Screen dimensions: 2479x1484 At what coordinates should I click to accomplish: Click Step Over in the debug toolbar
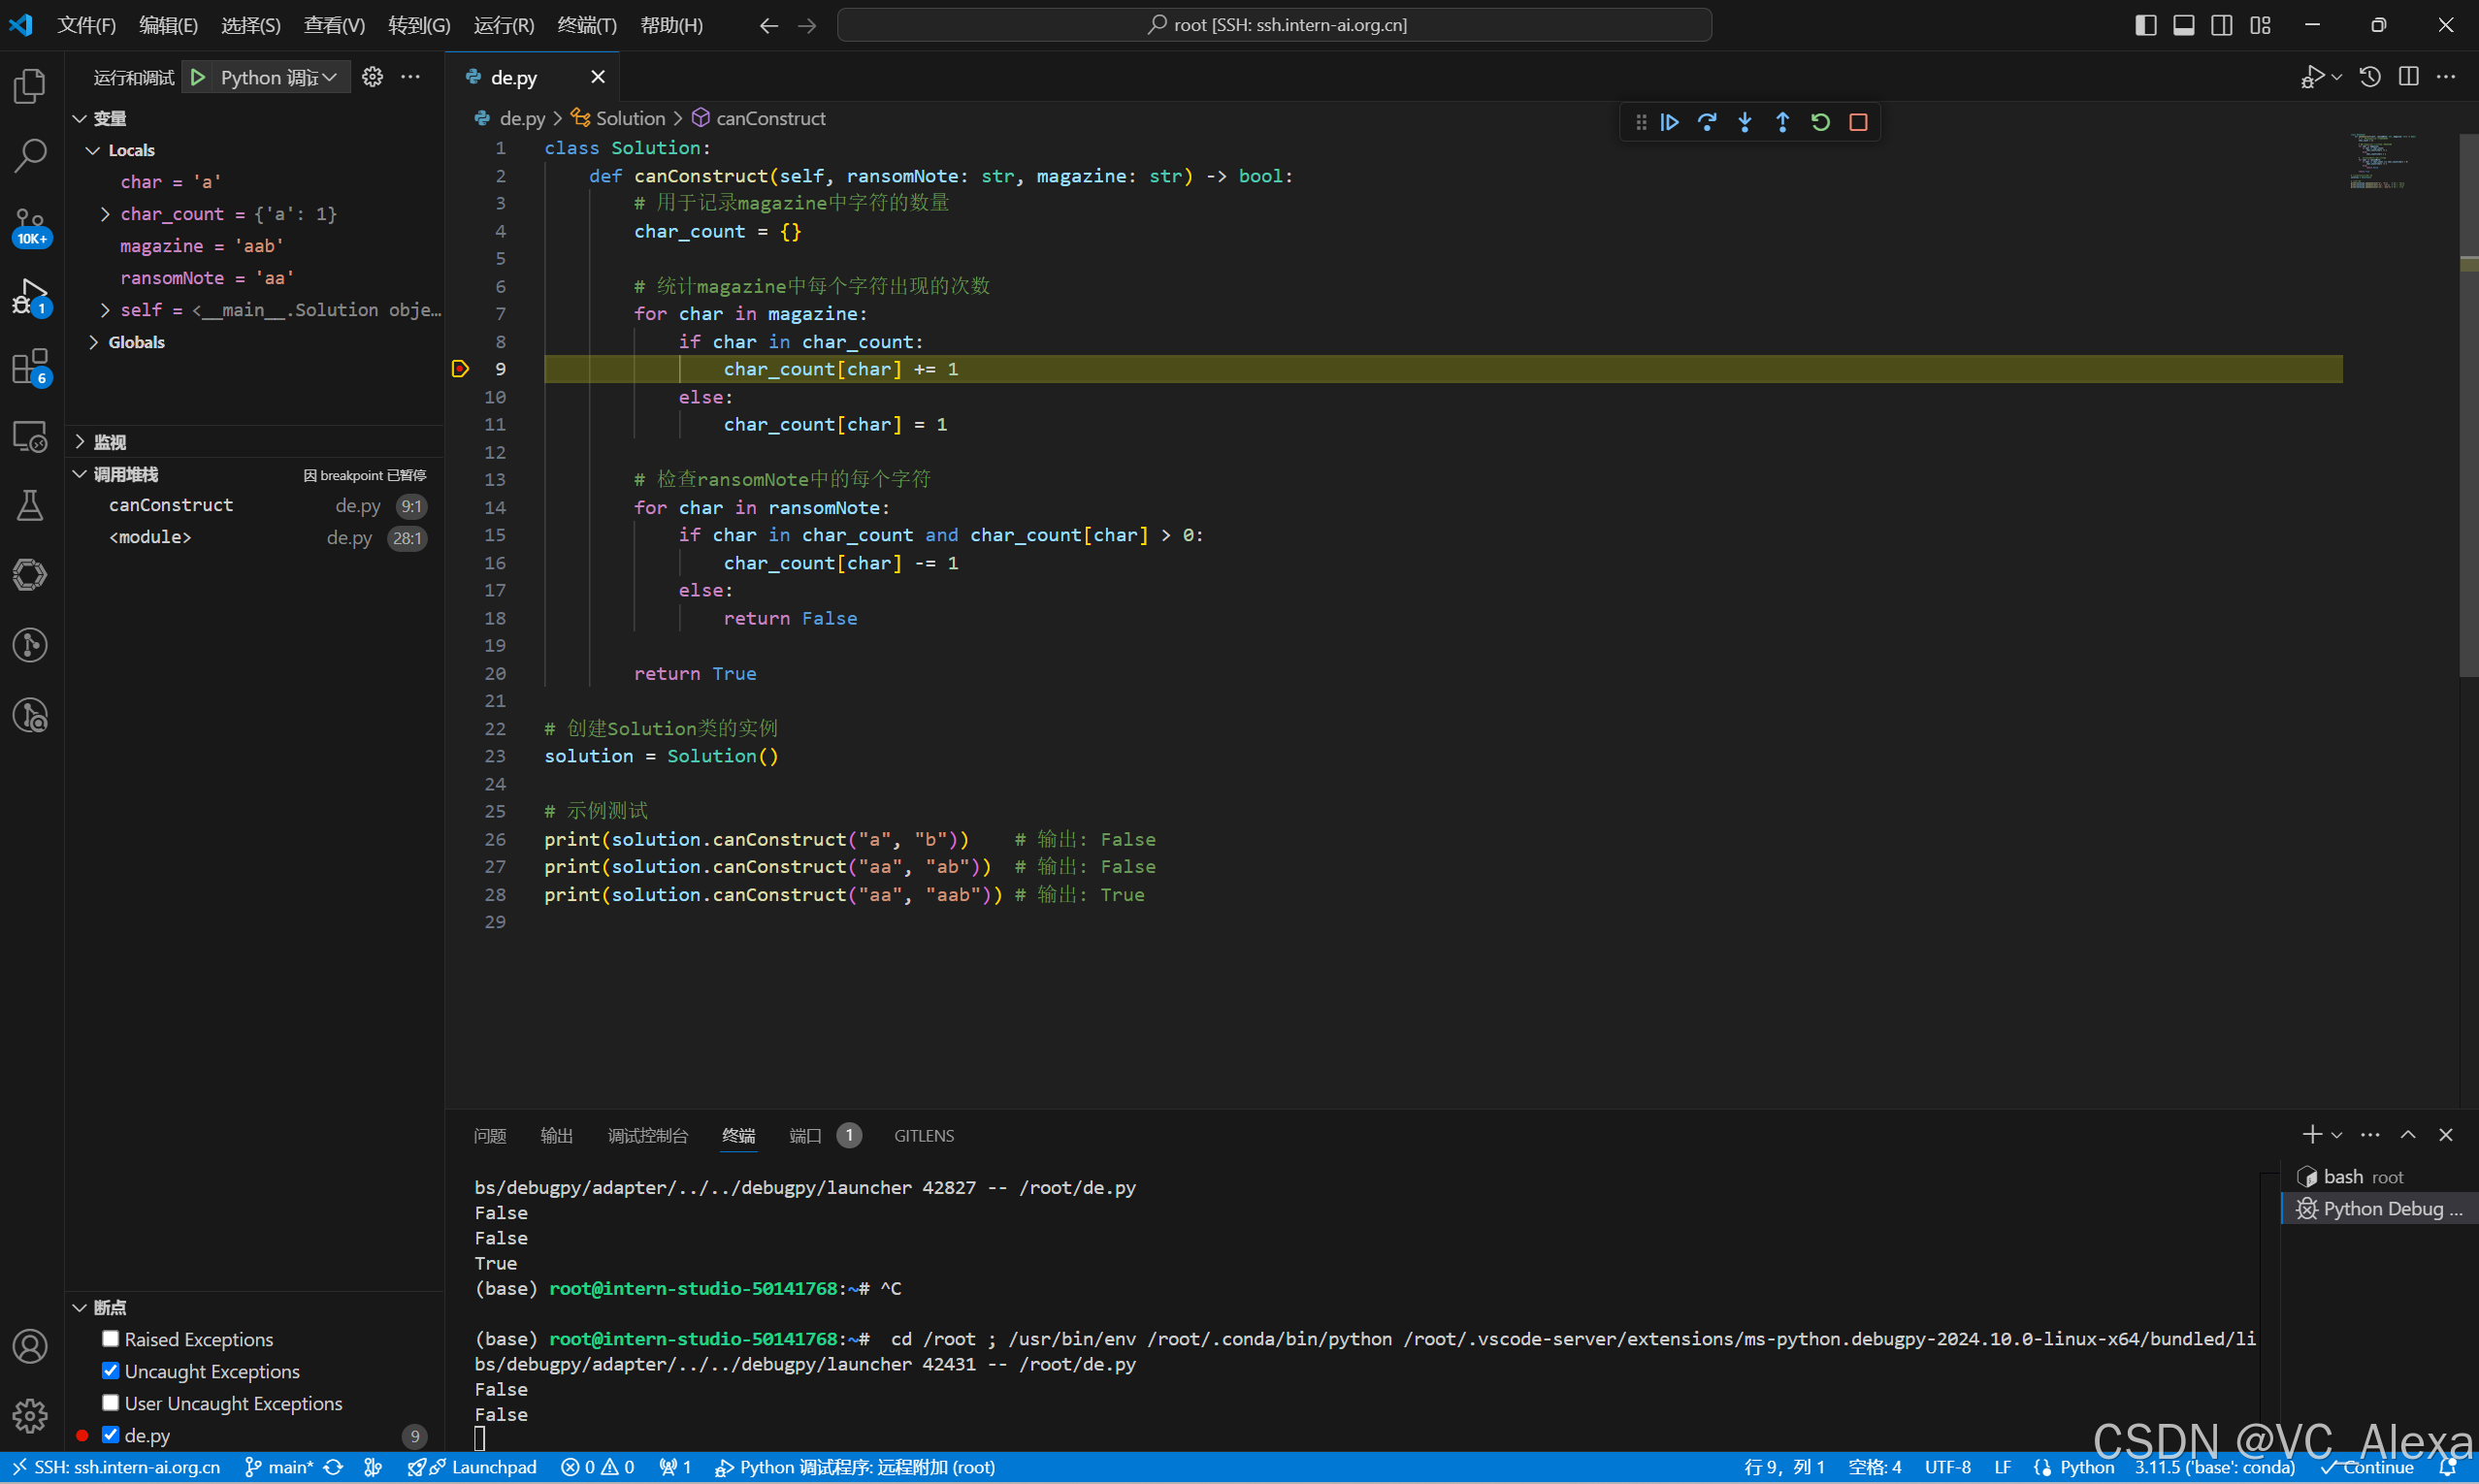click(x=1707, y=122)
